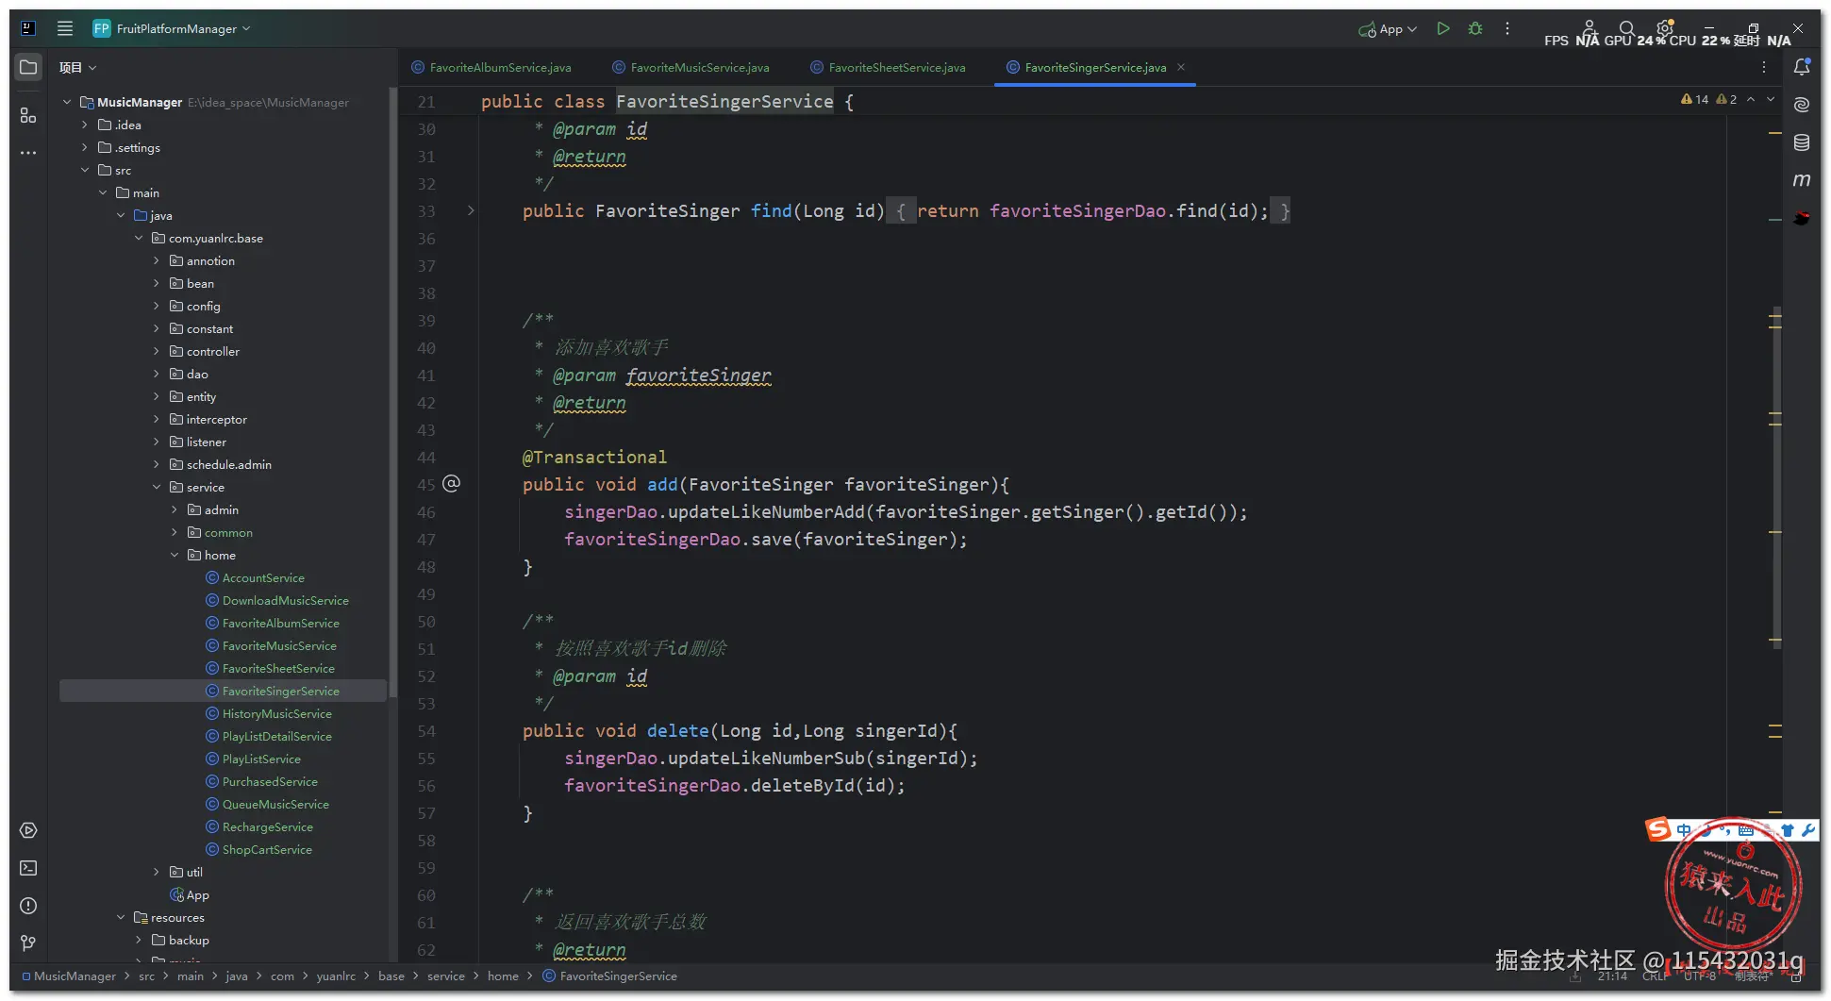Collapse the home package
This screenshot has height=1001, width=1831.
pyautogui.click(x=175, y=555)
